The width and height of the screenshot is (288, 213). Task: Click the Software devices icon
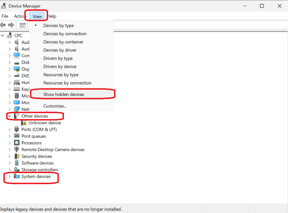(x=17, y=163)
